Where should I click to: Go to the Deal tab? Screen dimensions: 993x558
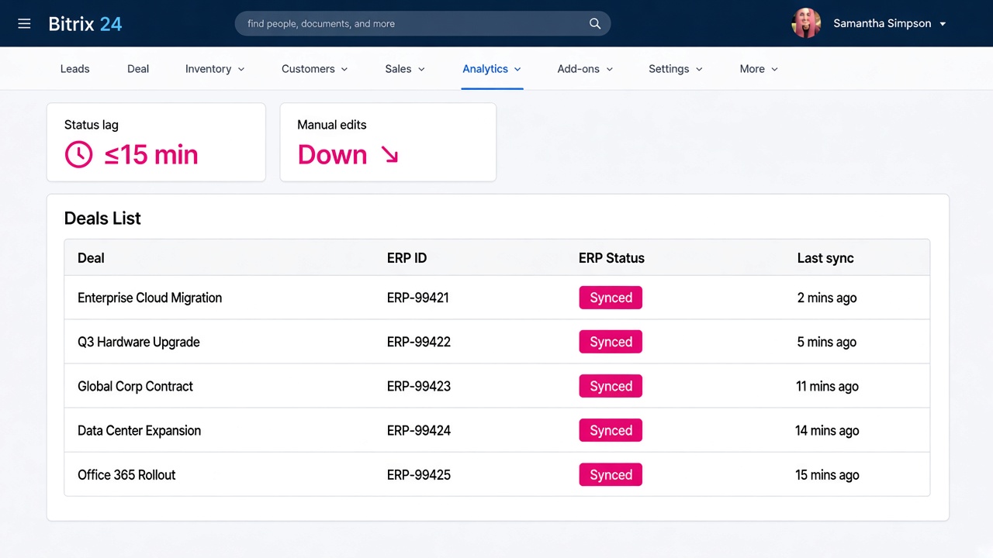coord(138,69)
